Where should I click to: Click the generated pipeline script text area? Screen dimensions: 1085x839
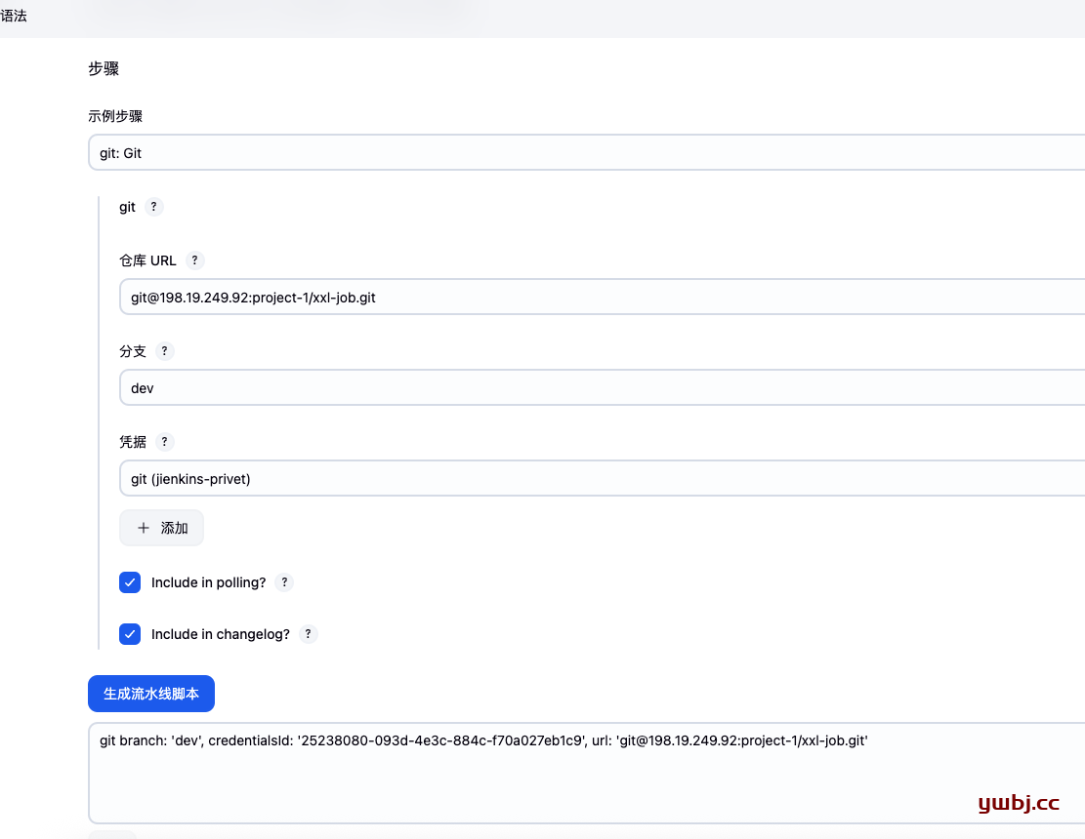tap(586, 774)
